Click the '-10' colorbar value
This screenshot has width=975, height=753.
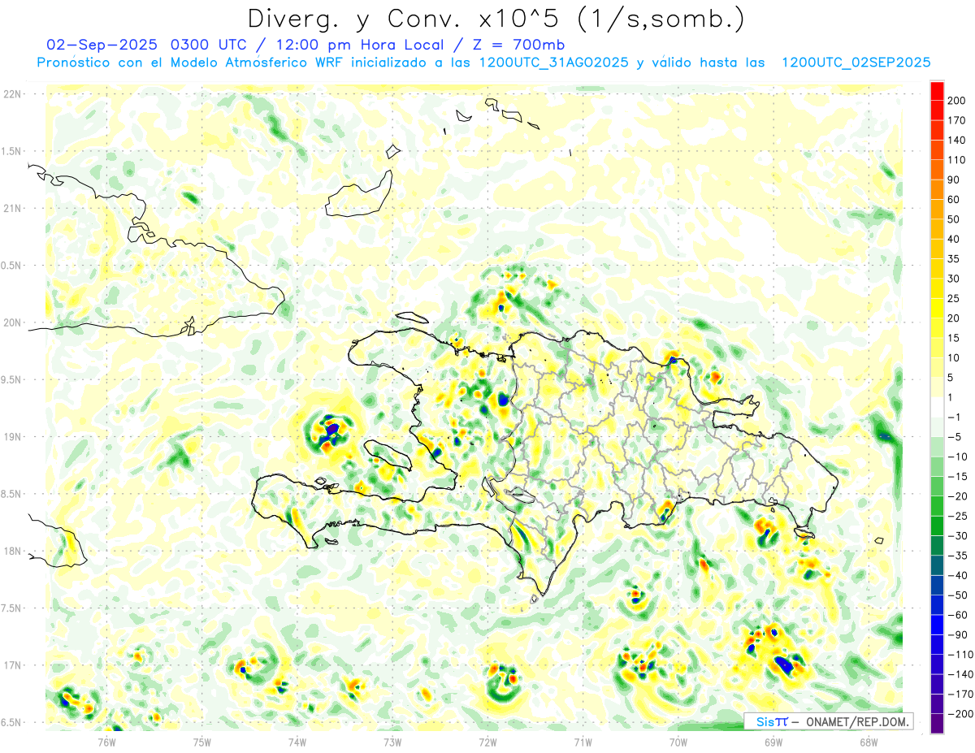point(957,457)
